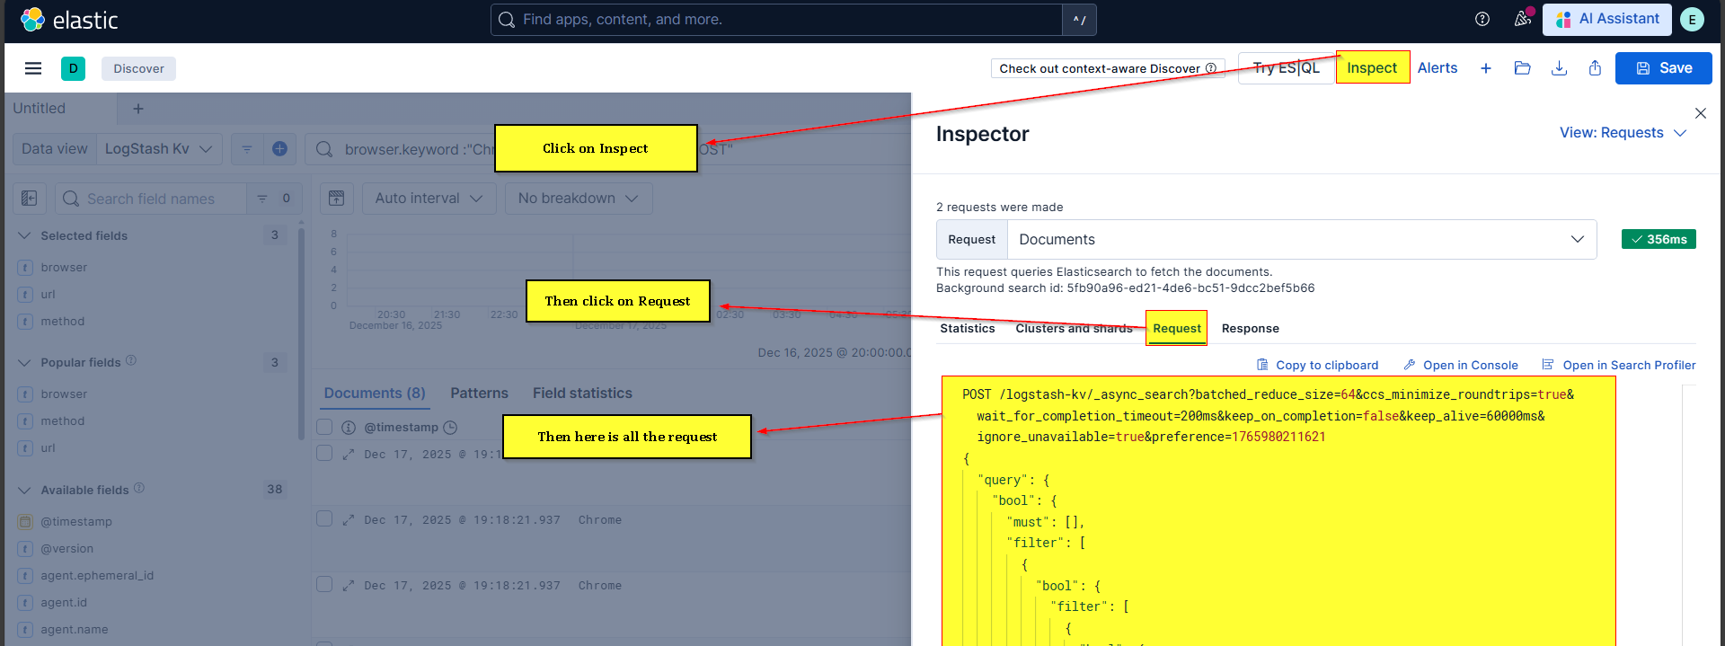
Task: Click the share icon in toolbar
Action: tap(1595, 68)
